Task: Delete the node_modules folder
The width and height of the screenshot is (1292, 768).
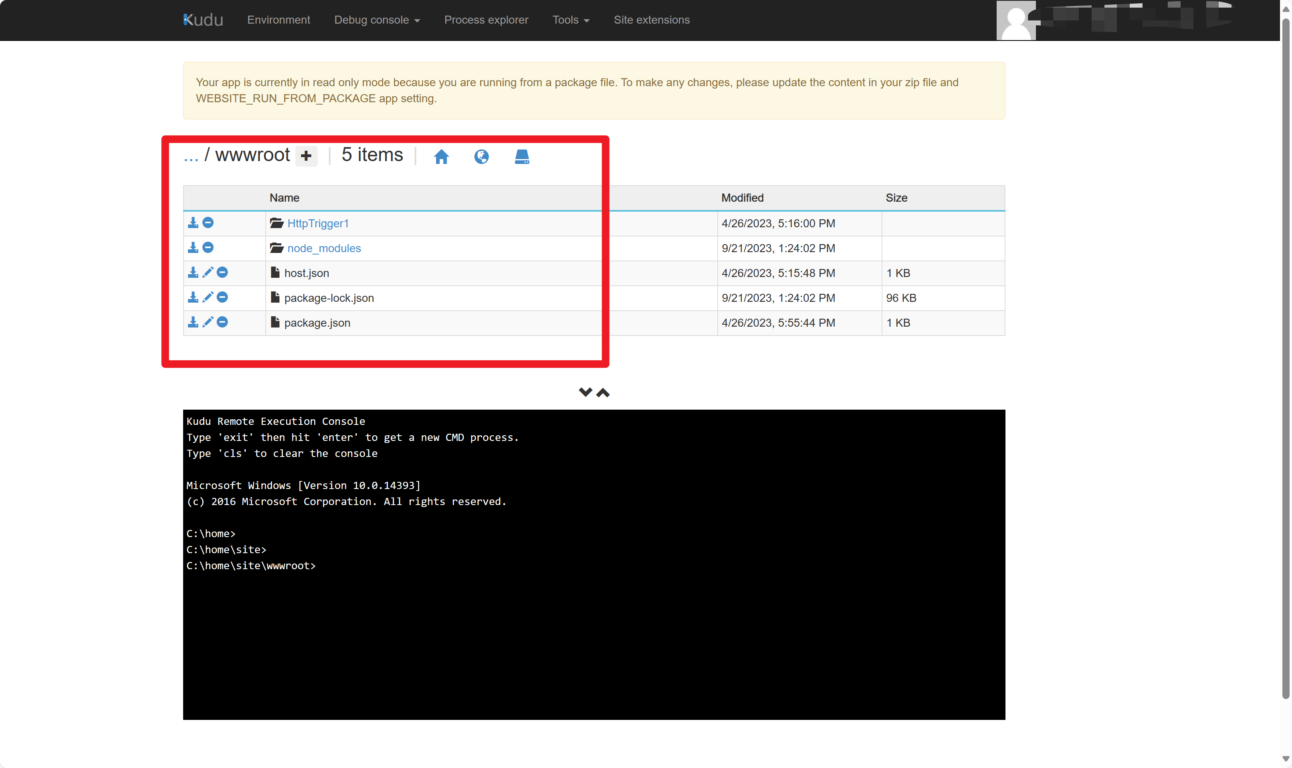Action: (208, 247)
